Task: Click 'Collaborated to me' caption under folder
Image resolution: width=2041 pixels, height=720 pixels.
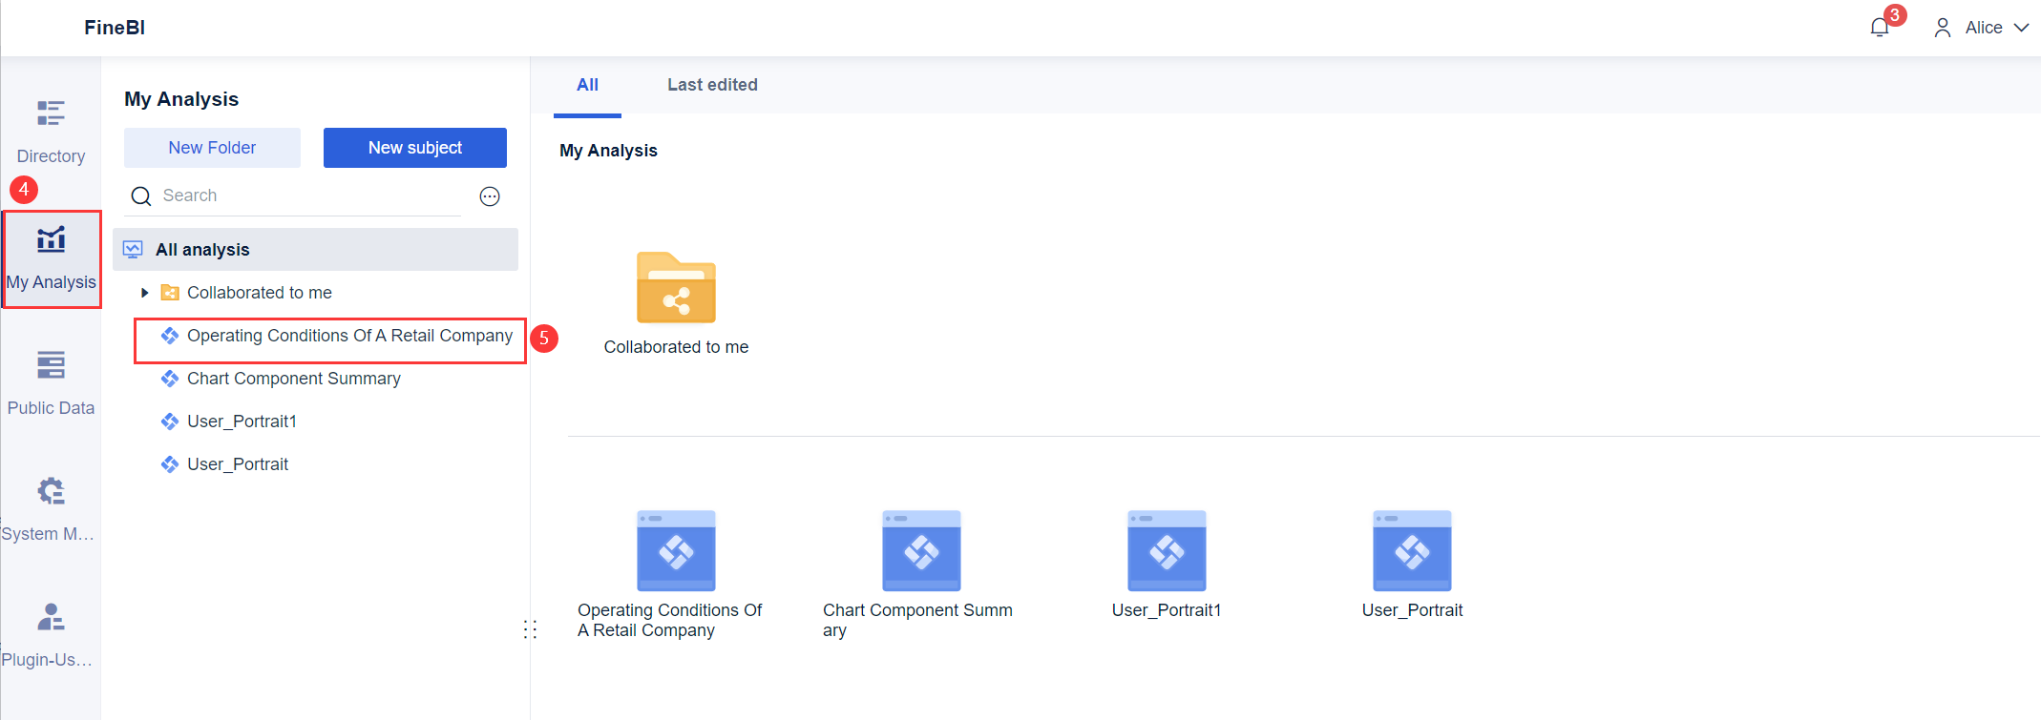Action: (676, 347)
